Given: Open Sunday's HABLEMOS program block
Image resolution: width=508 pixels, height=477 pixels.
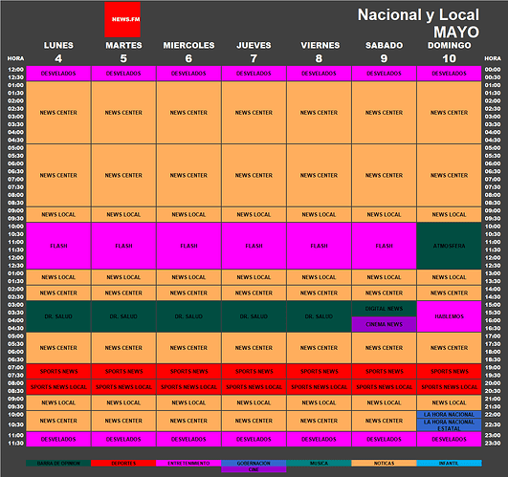Looking at the screenshot, I should [449, 316].
